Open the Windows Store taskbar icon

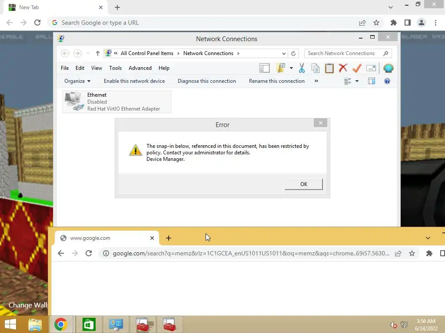tap(89, 324)
